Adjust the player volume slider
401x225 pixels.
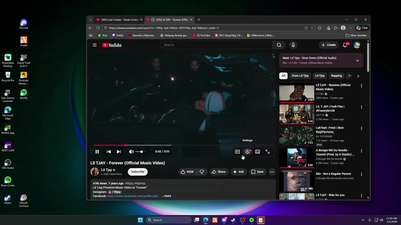[x=141, y=152]
